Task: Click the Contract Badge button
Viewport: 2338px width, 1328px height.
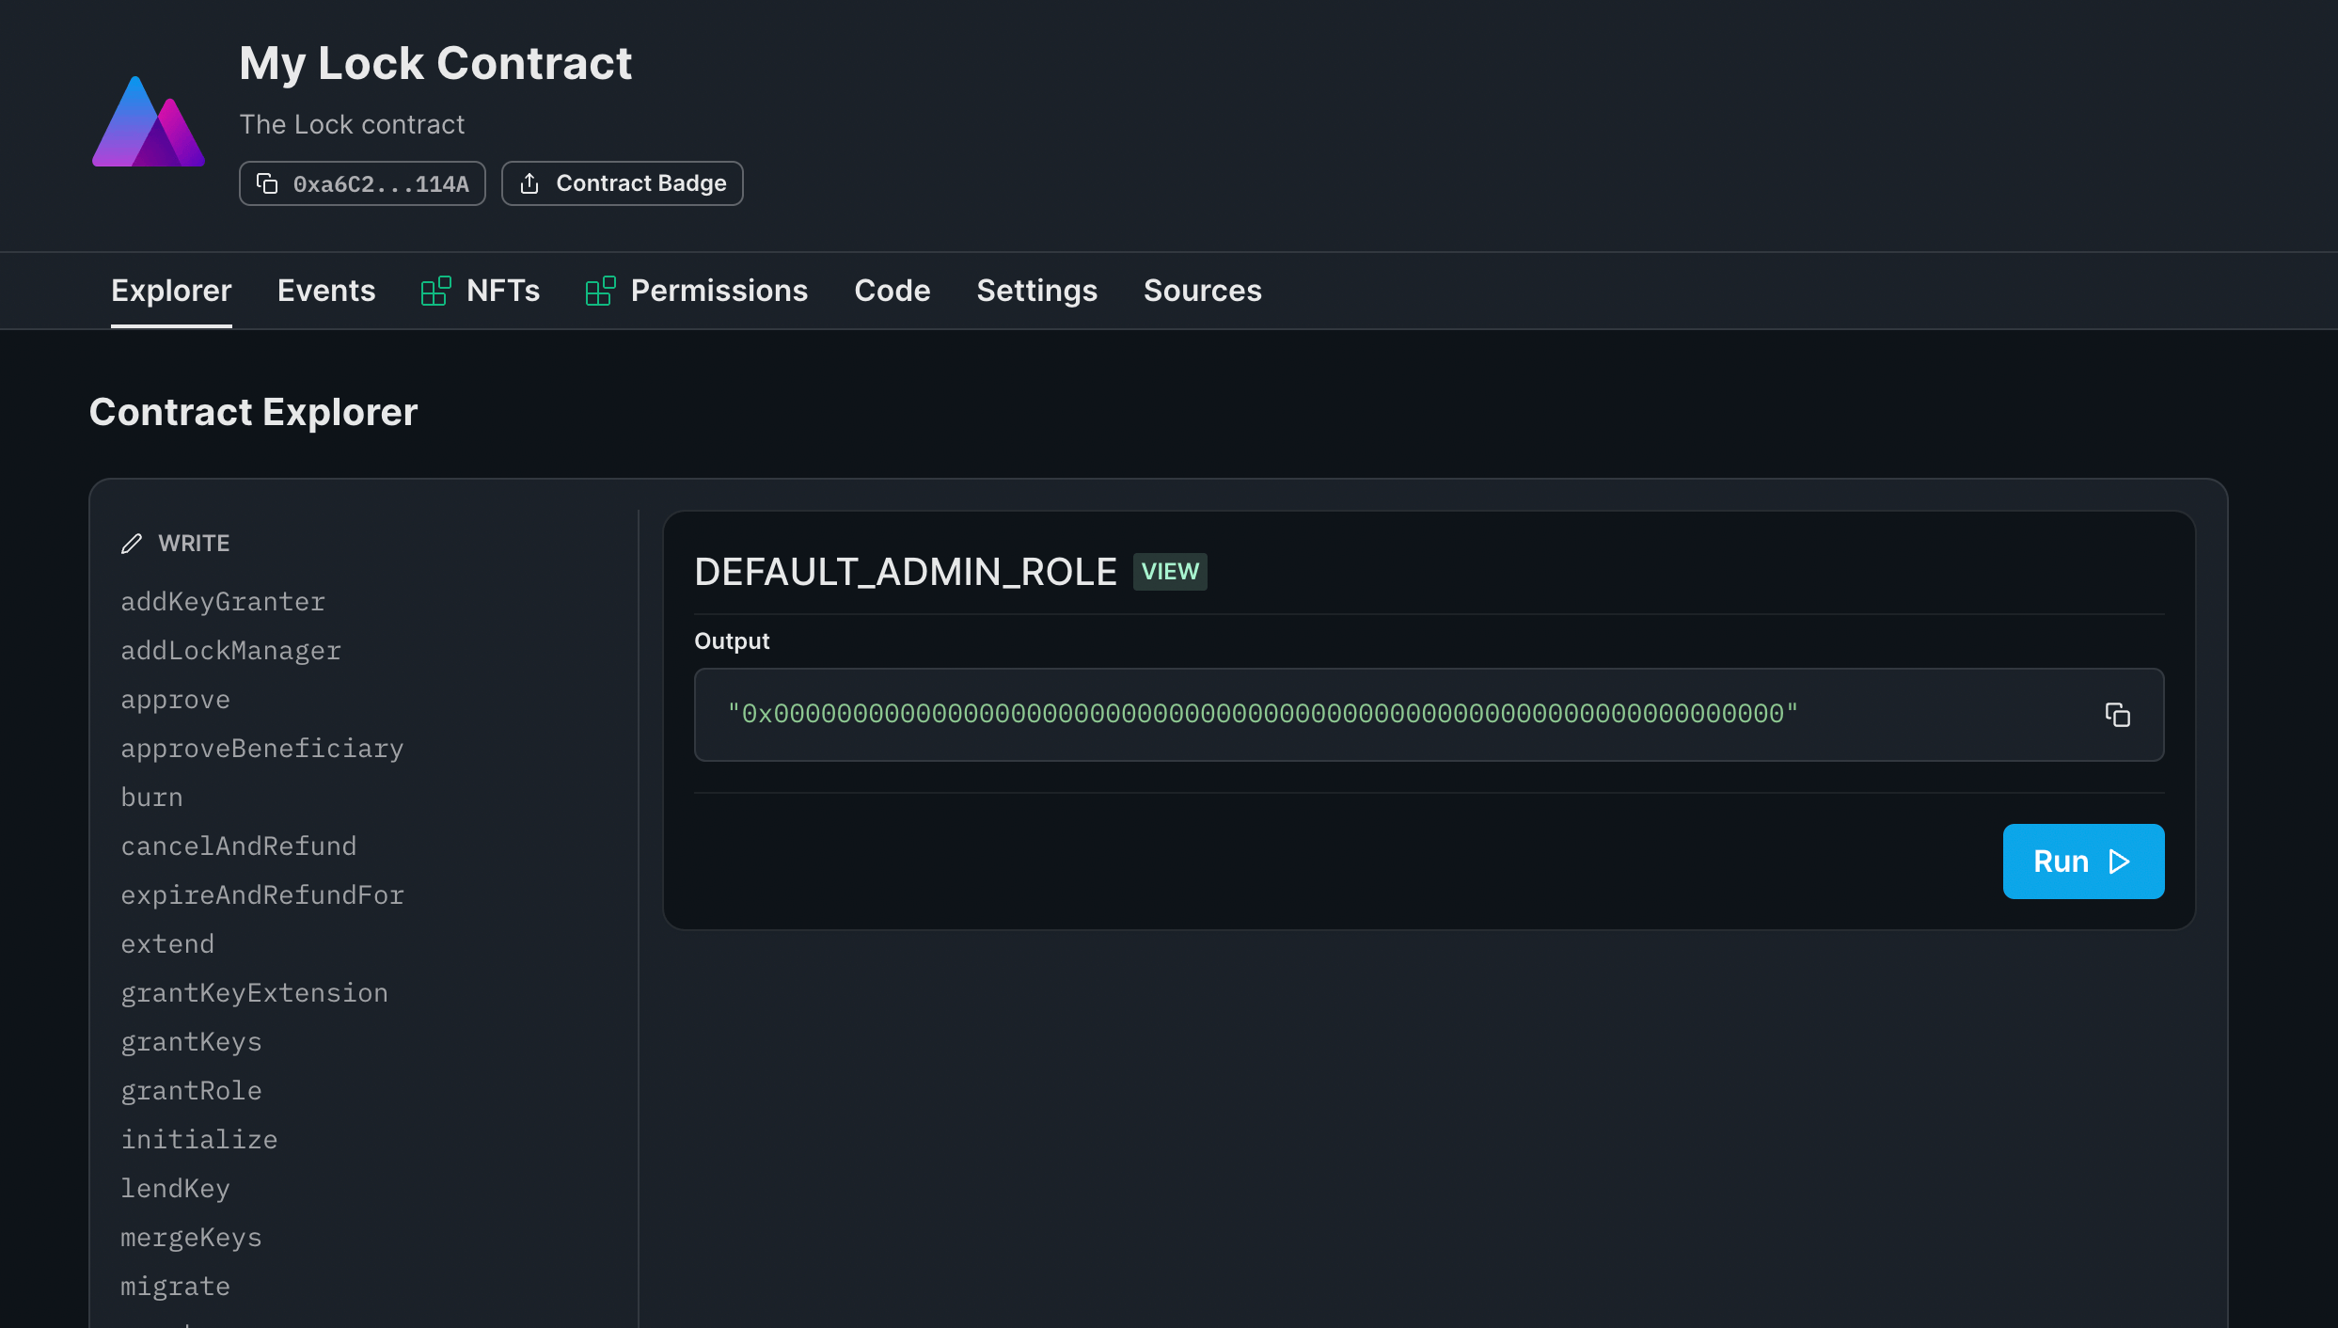Action: (x=622, y=183)
